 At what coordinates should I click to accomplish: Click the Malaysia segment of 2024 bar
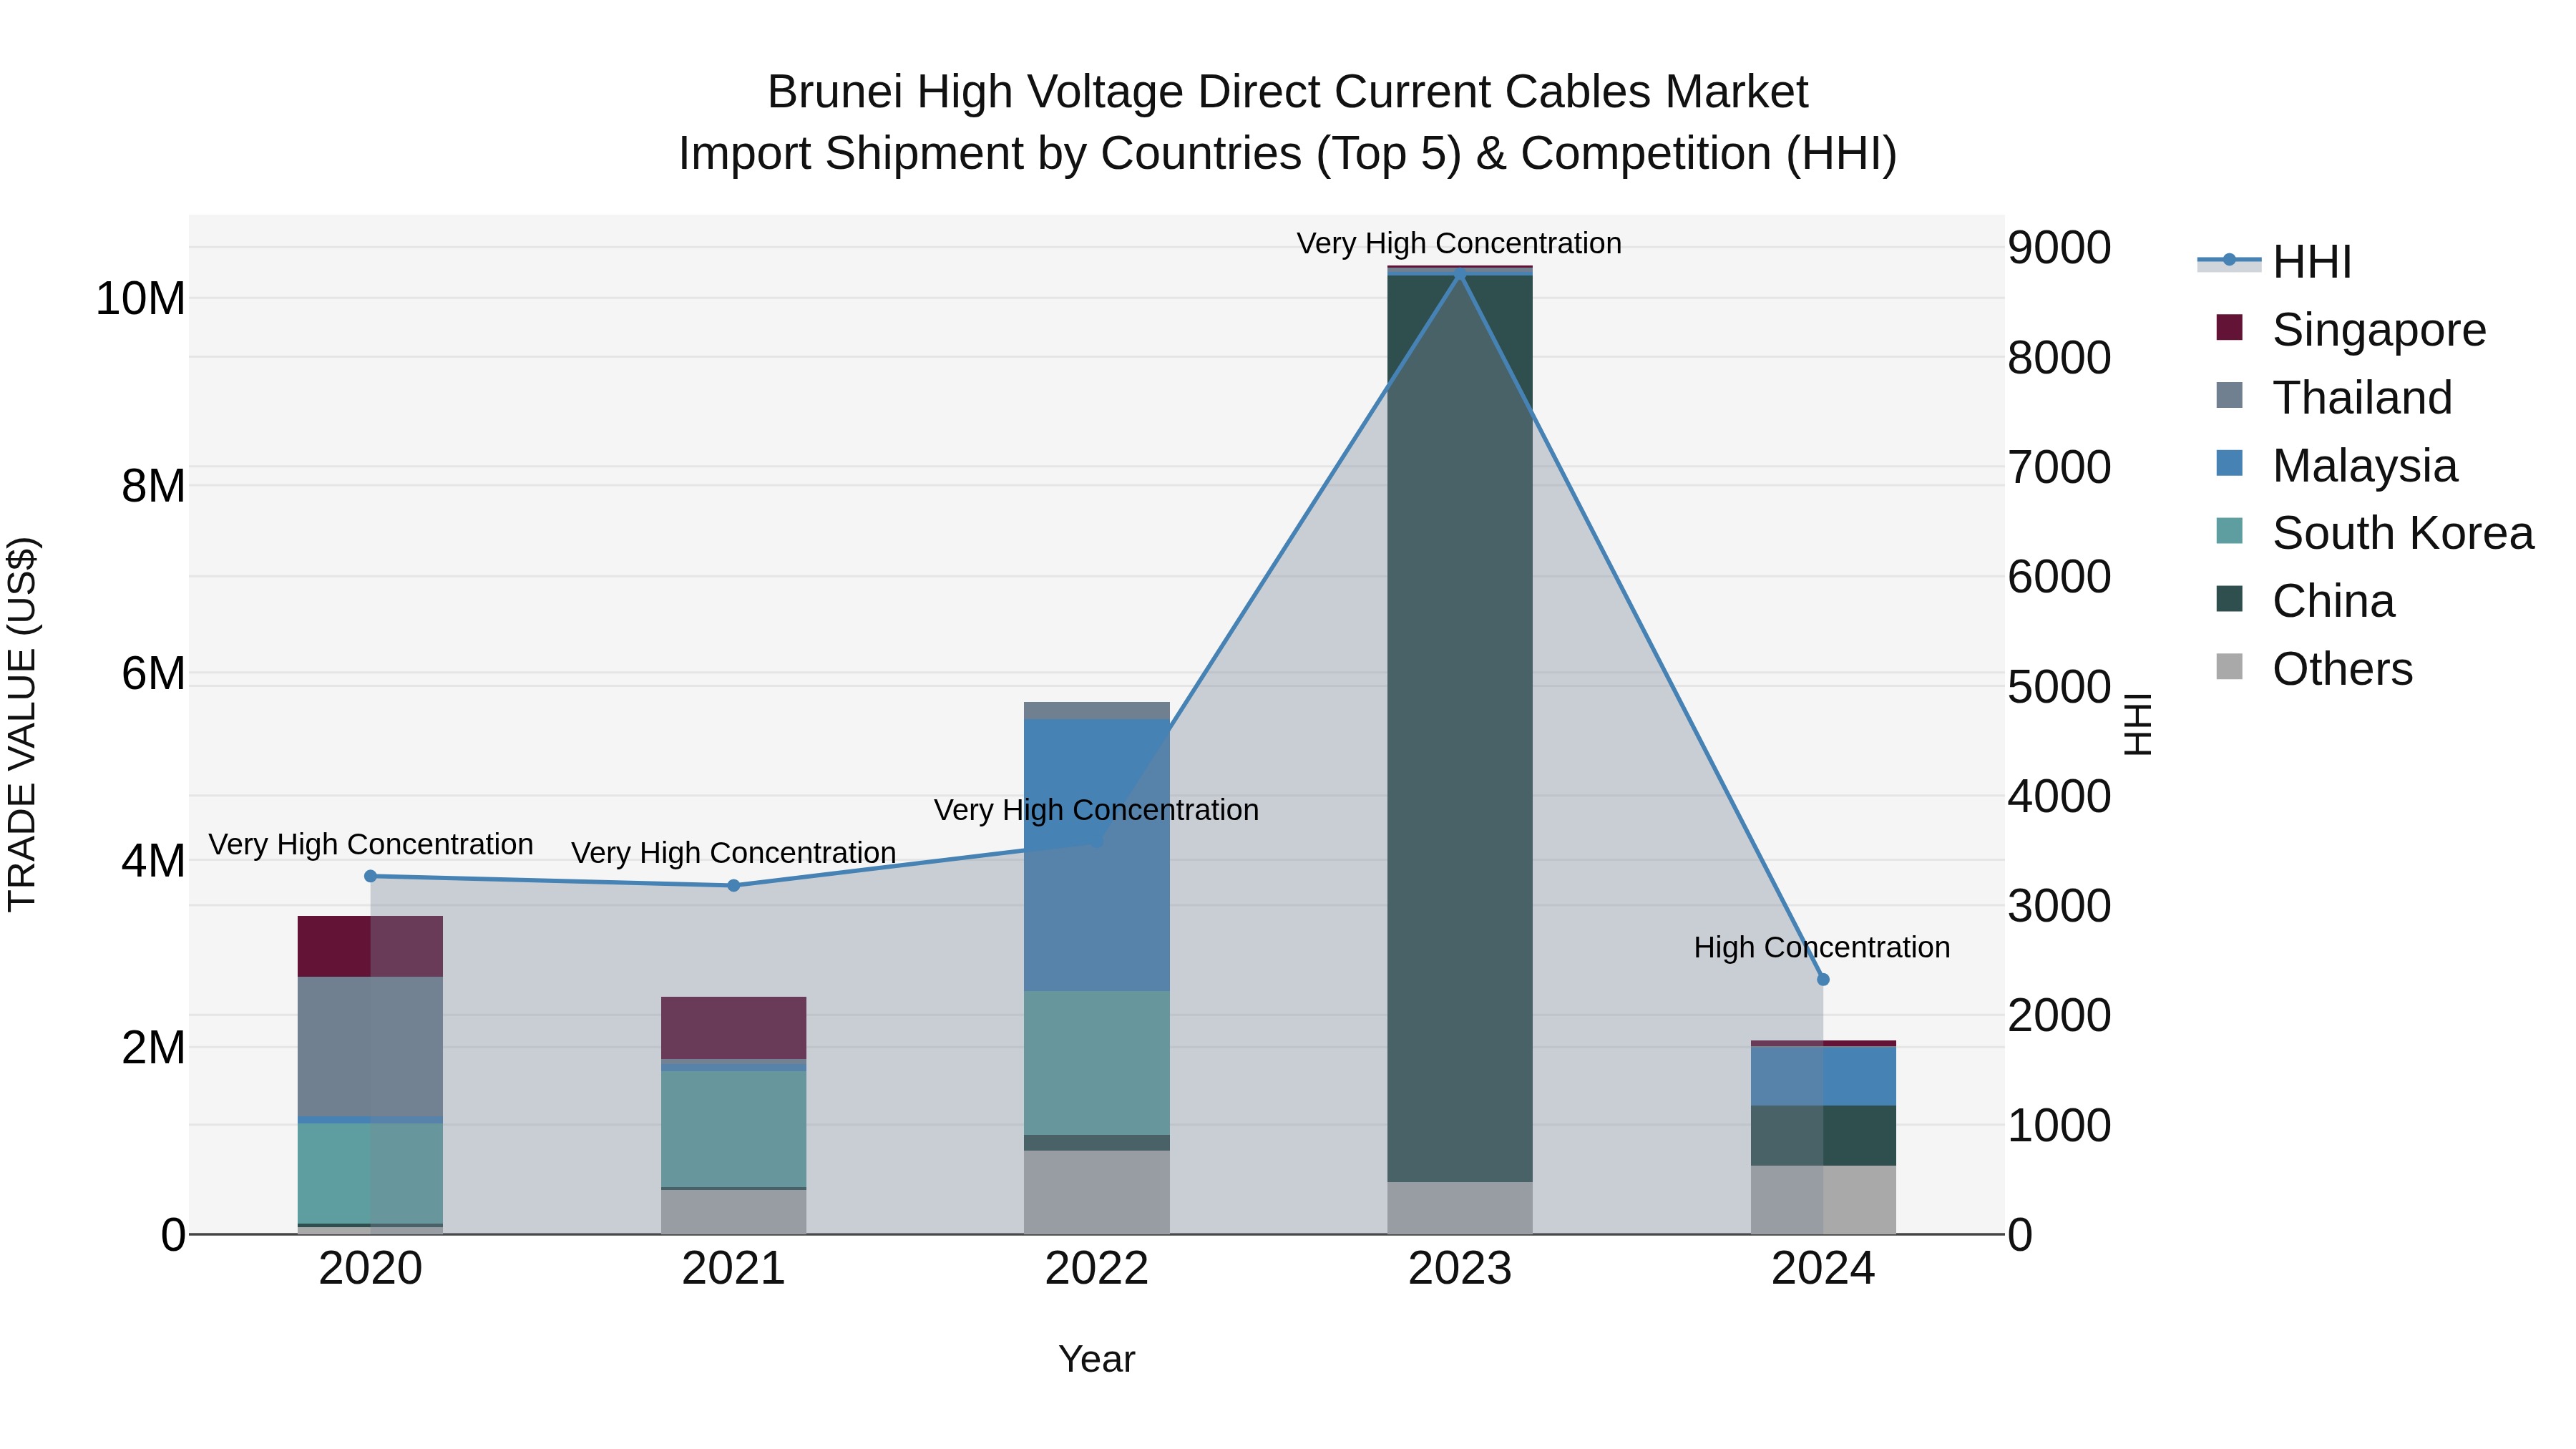(1823, 1076)
